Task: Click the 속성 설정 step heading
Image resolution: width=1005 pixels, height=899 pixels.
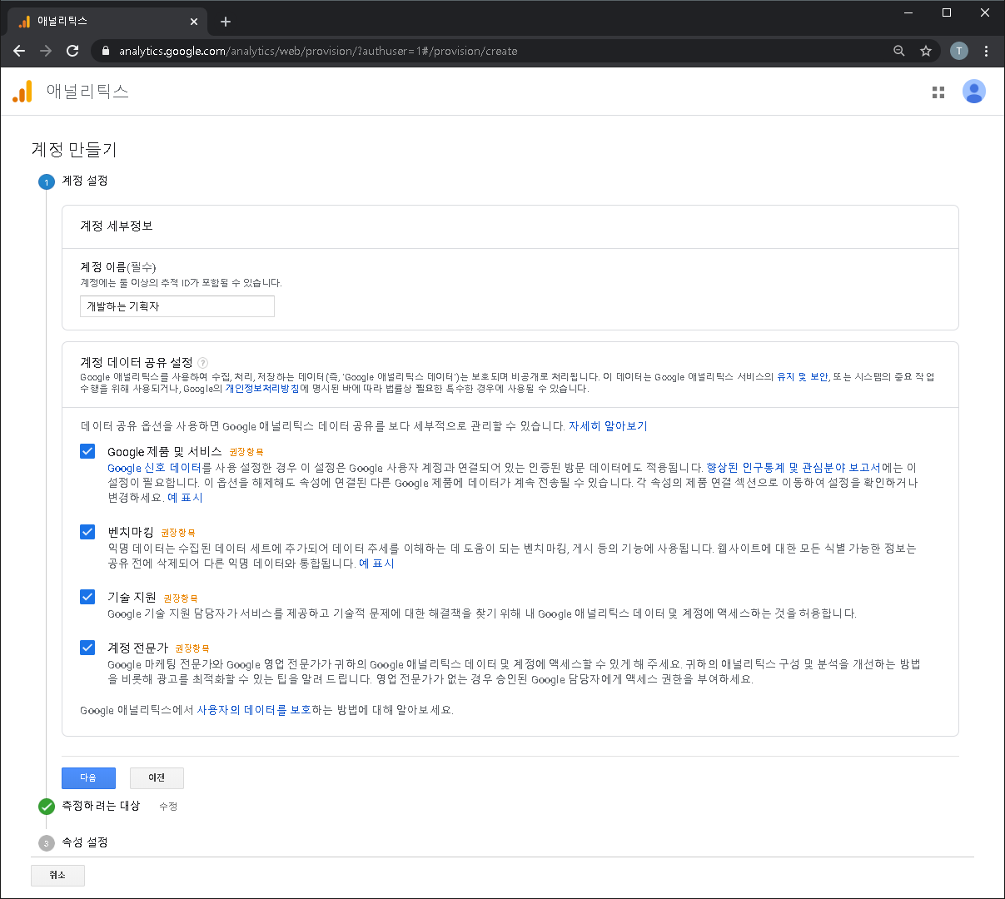Action: [85, 842]
